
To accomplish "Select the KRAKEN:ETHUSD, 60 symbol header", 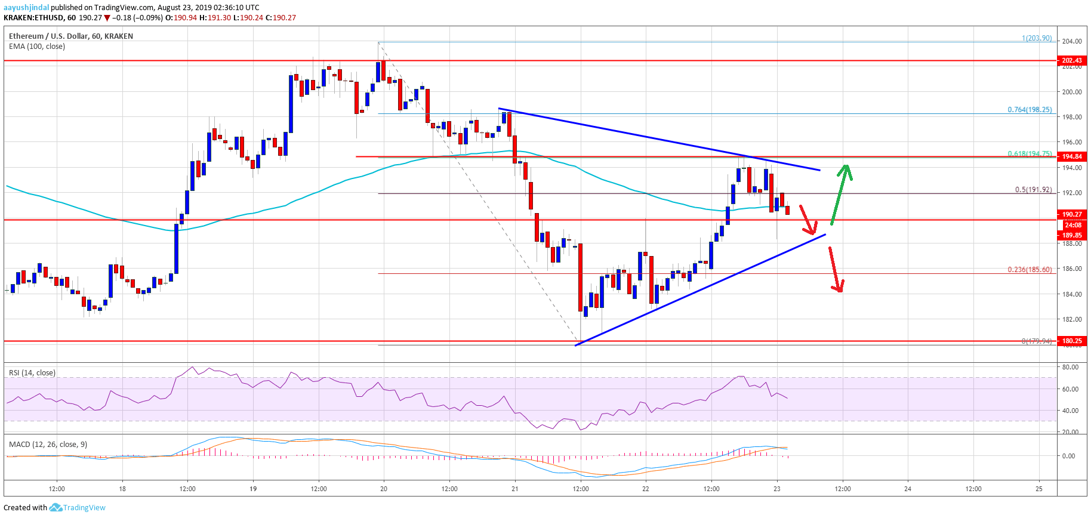I will tap(40, 18).
